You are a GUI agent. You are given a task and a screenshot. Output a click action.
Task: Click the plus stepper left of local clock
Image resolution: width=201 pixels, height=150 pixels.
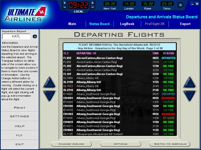(65, 3)
